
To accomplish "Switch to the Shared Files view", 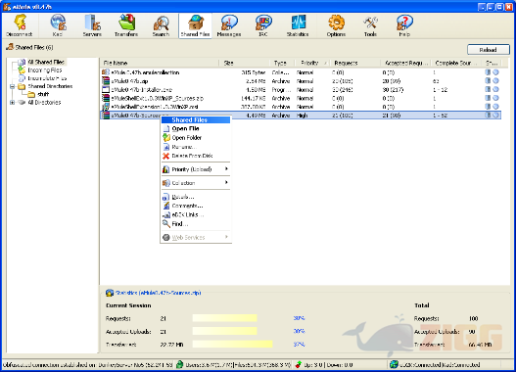I will [x=195, y=25].
